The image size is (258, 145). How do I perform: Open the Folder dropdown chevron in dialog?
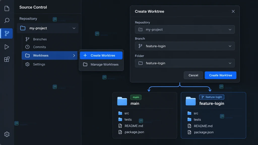pos(230,63)
